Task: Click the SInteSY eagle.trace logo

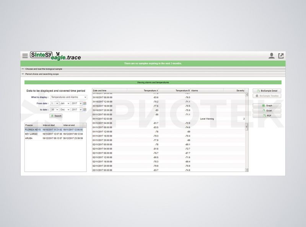Action: (55, 56)
